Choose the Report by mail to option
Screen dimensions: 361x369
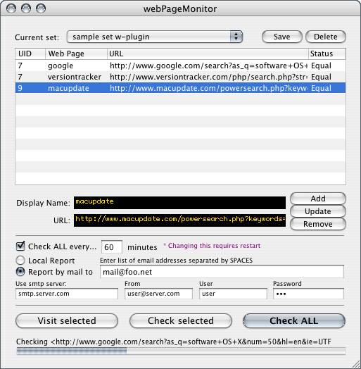20,272
